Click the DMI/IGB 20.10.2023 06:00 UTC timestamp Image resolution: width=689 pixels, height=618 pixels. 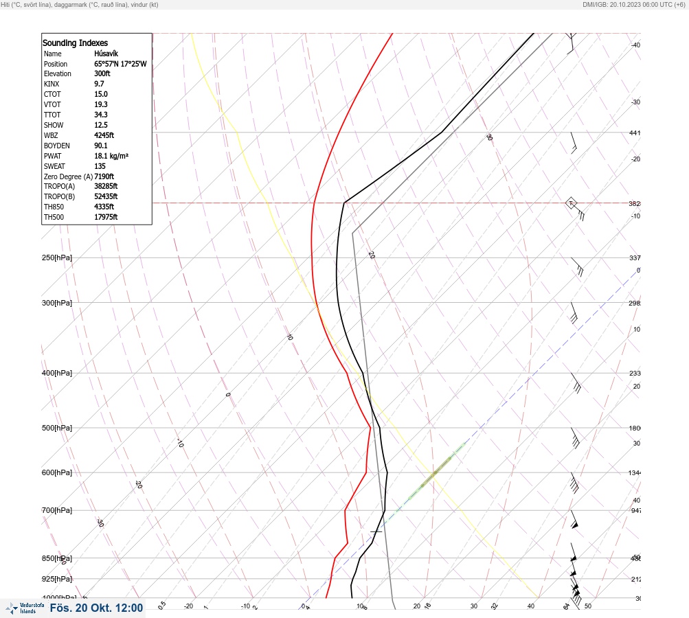pyautogui.click(x=633, y=5)
